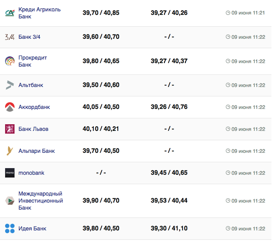Follow the Идея Банк link

pos(33,228)
